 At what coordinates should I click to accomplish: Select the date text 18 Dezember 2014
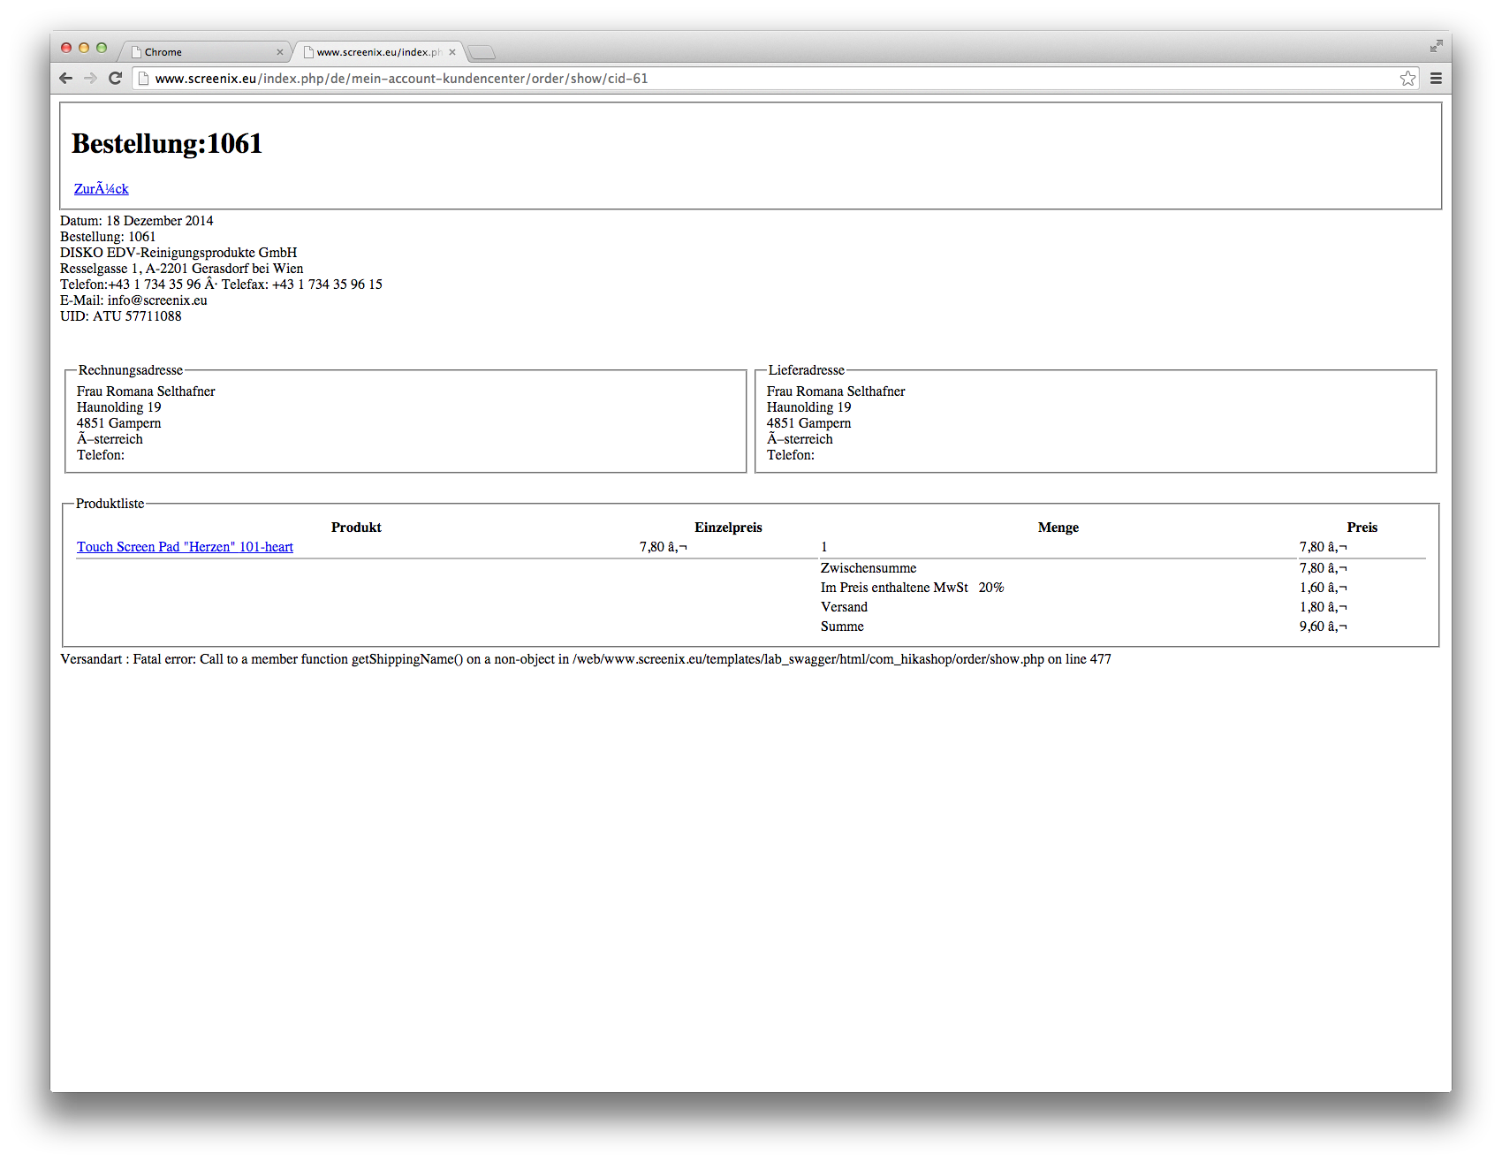pos(160,221)
